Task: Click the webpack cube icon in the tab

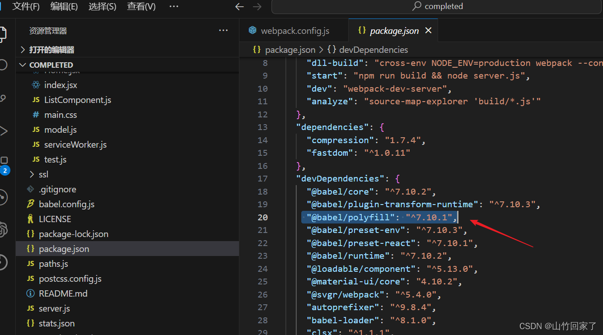Action: point(252,30)
